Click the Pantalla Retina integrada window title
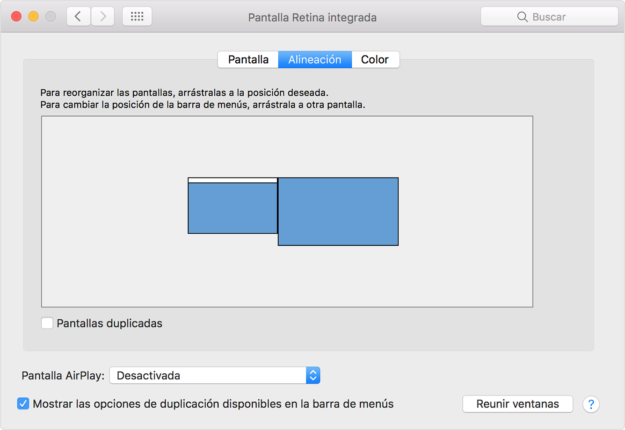The width and height of the screenshot is (625, 430). coord(312,17)
